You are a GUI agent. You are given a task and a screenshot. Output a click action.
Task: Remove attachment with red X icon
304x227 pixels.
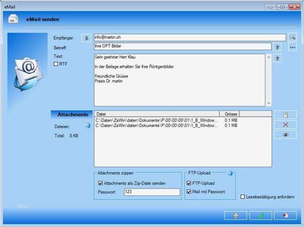285,125
